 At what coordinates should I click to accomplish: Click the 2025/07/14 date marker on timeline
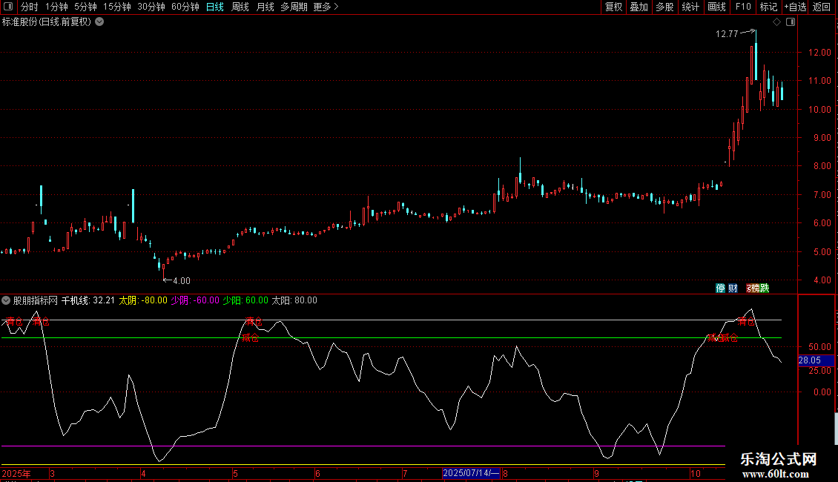pos(471,473)
